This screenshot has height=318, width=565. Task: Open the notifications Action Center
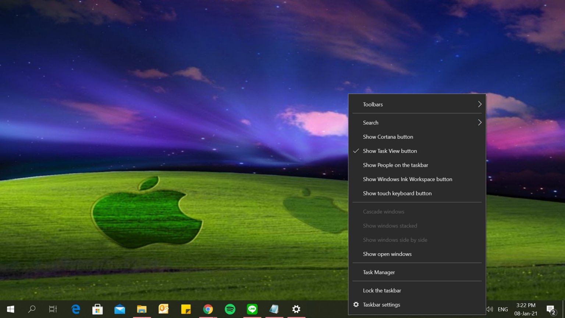[550, 309]
